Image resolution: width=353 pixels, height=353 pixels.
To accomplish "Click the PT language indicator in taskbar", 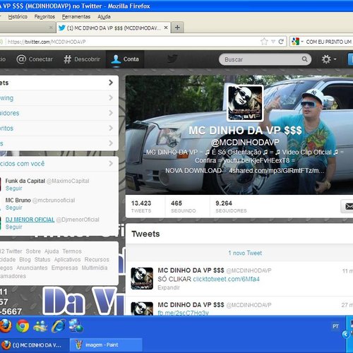I will coord(335,326).
